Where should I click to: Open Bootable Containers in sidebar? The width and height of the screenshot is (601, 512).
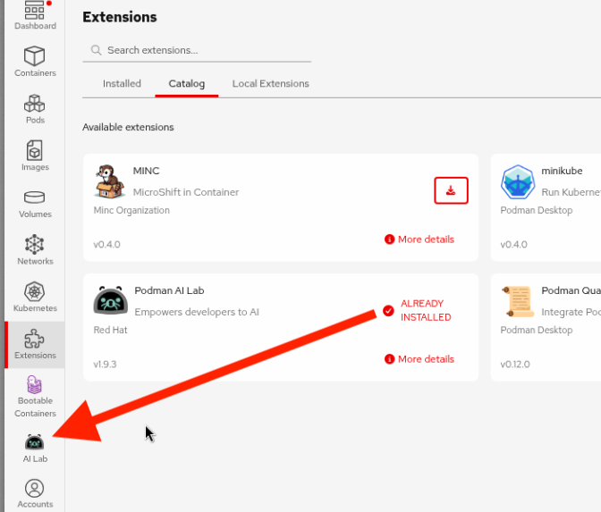point(34,395)
